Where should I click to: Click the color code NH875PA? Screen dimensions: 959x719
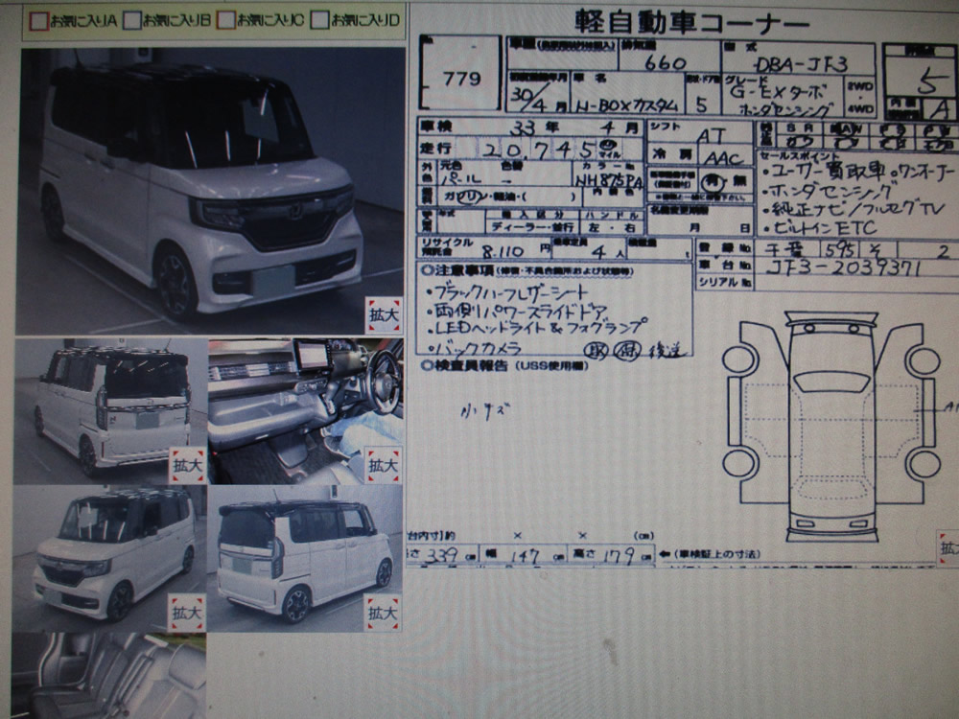(609, 180)
